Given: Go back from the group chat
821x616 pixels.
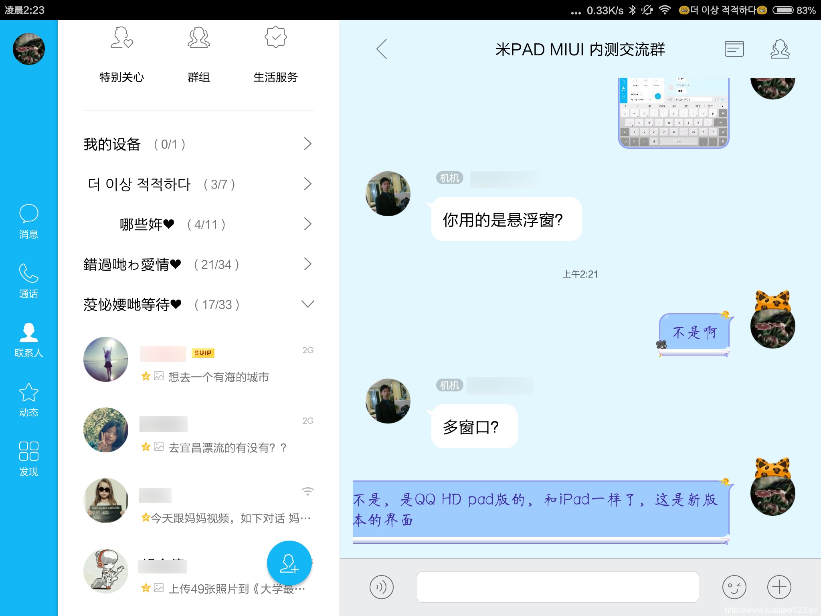Looking at the screenshot, I should pos(382,49).
